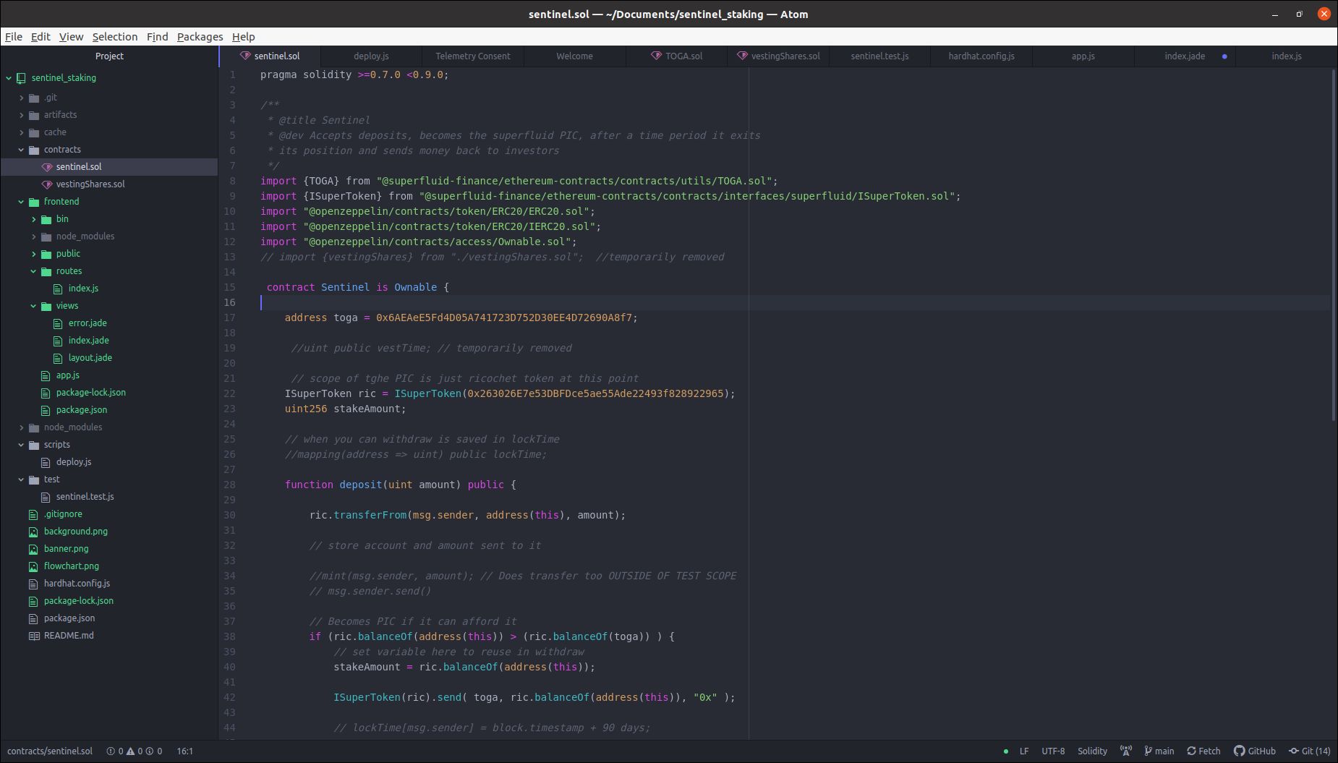The width and height of the screenshot is (1338, 763).
Task: Change grammar via Solidity button
Action: click(x=1092, y=751)
